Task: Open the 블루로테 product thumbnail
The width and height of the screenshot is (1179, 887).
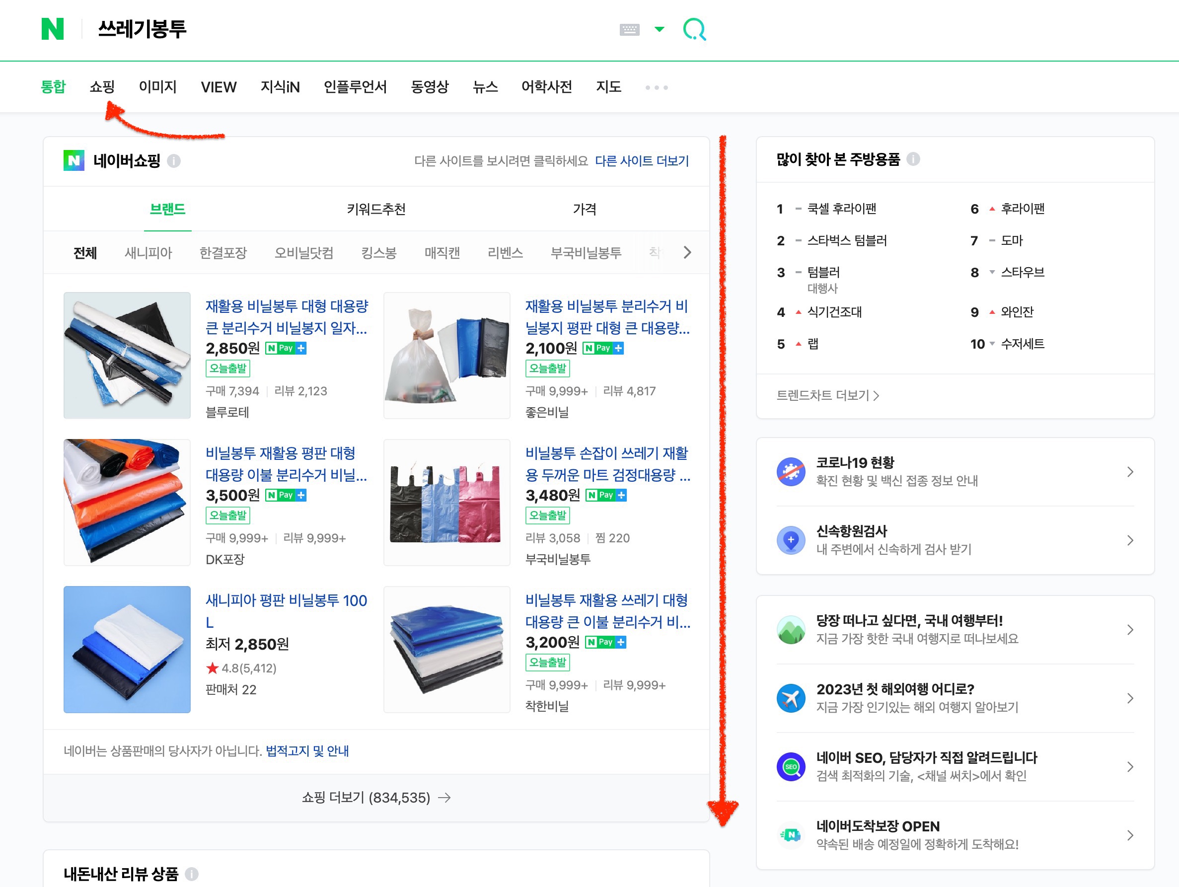Action: click(127, 356)
